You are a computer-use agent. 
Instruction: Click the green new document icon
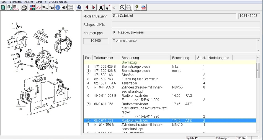3,7
